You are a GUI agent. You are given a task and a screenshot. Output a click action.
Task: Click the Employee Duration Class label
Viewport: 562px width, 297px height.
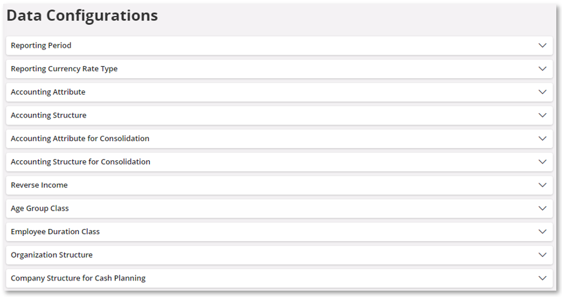point(55,231)
